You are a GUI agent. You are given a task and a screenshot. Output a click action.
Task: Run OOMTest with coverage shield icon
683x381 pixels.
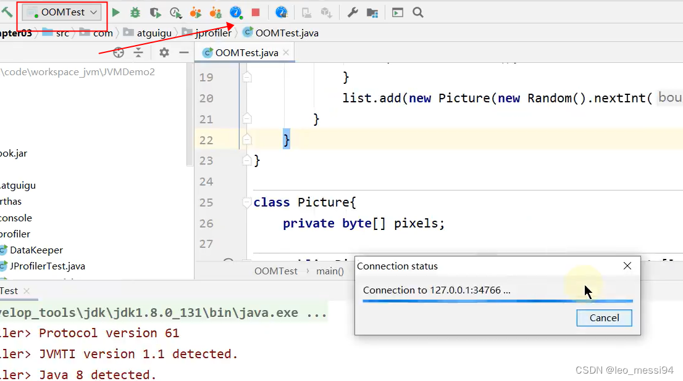155,12
